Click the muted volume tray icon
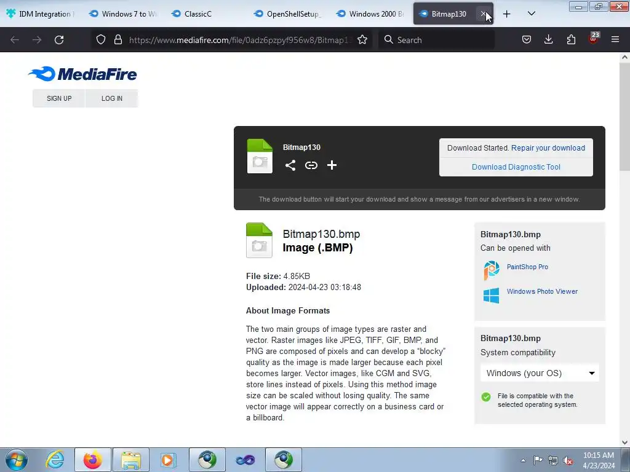The height and width of the screenshot is (472, 630). [568, 460]
